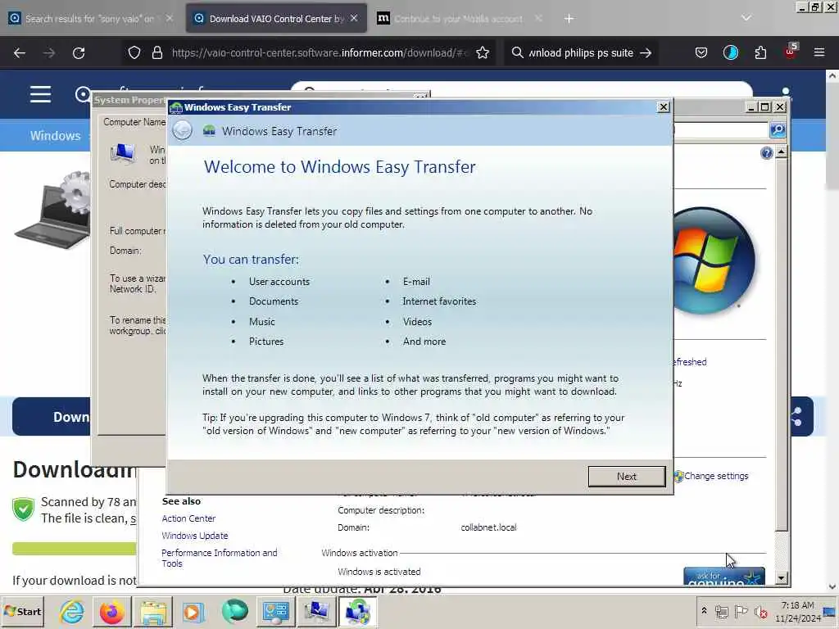Image resolution: width=839 pixels, height=629 pixels.
Task: Reload the page in Firefox
Action: [79, 52]
